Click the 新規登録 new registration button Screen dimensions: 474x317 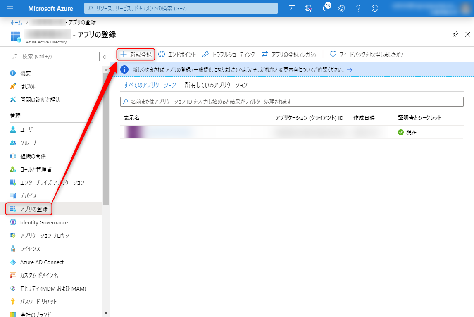point(136,55)
